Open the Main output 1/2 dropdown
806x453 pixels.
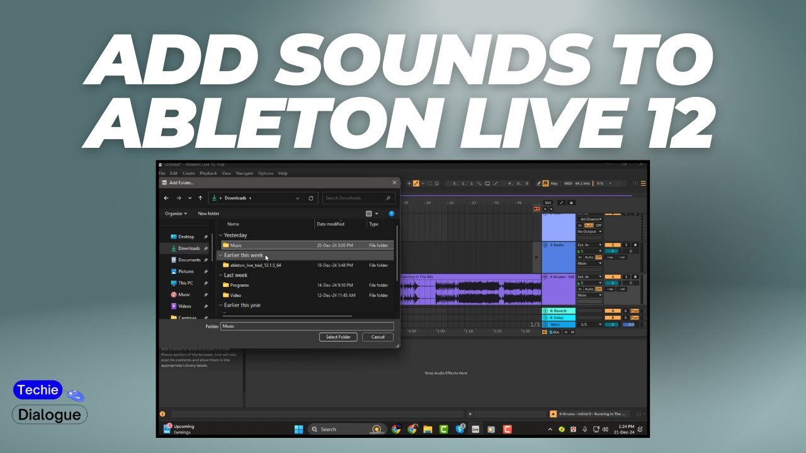coord(590,325)
